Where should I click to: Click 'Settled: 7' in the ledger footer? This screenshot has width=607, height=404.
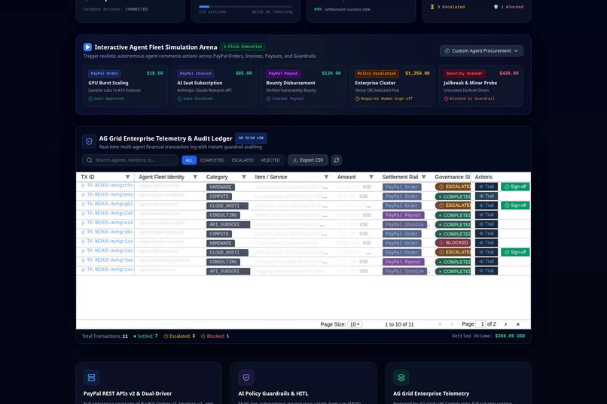click(x=145, y=336)
